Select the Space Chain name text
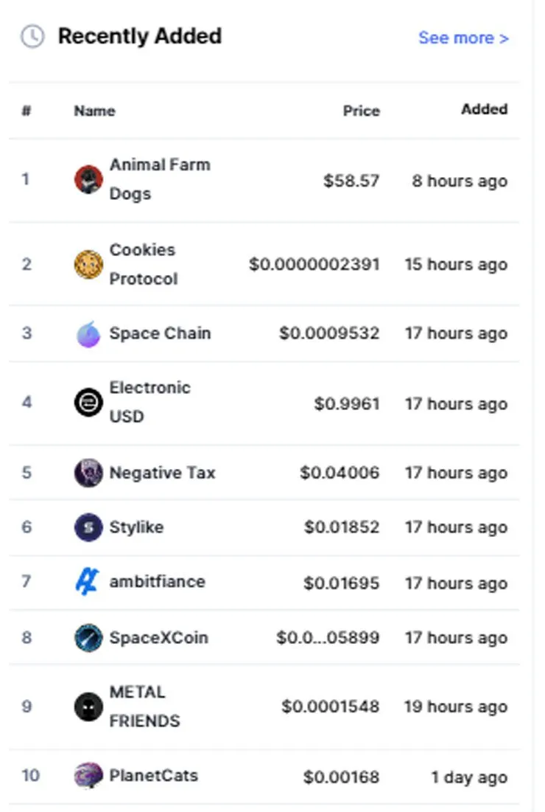The image size is (545, 812). pos(160,333)
